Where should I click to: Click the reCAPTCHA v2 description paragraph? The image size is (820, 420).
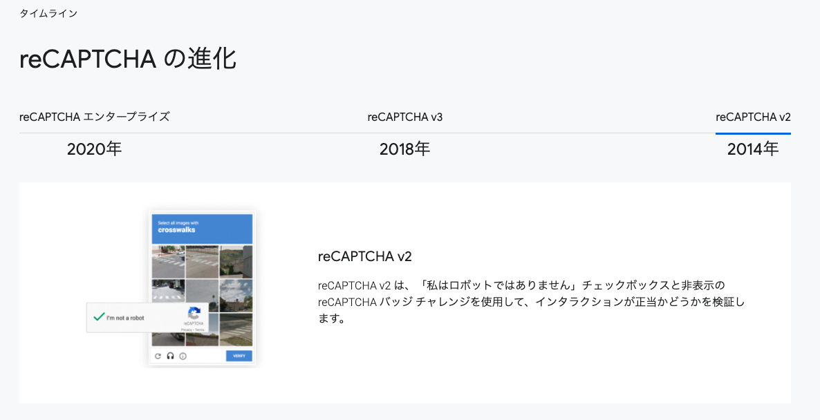pos(531,301)
